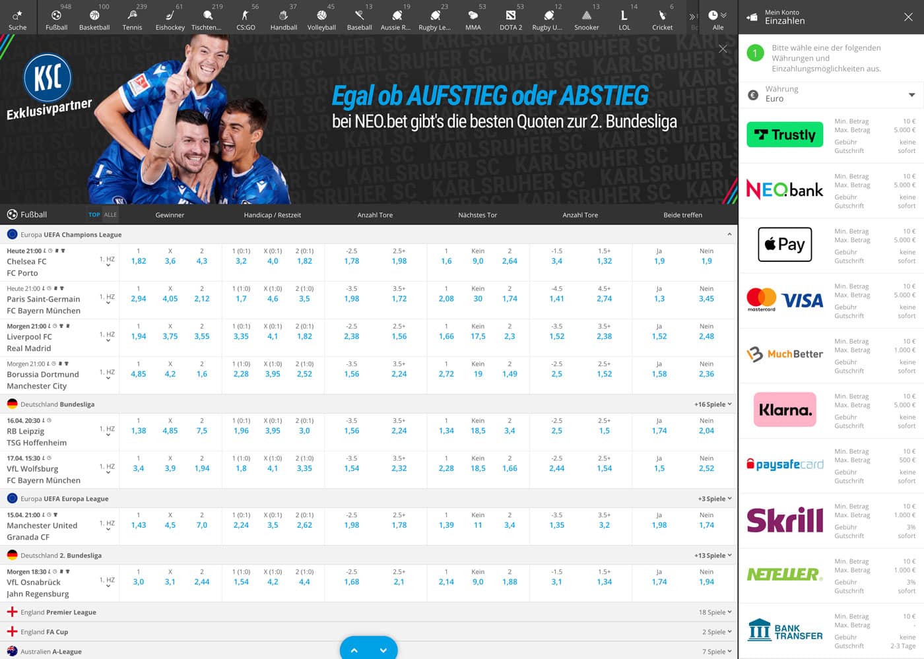Select the LOL esport icon
The width and height of the screenshot is (924, 659).
(x=624, y=16)
